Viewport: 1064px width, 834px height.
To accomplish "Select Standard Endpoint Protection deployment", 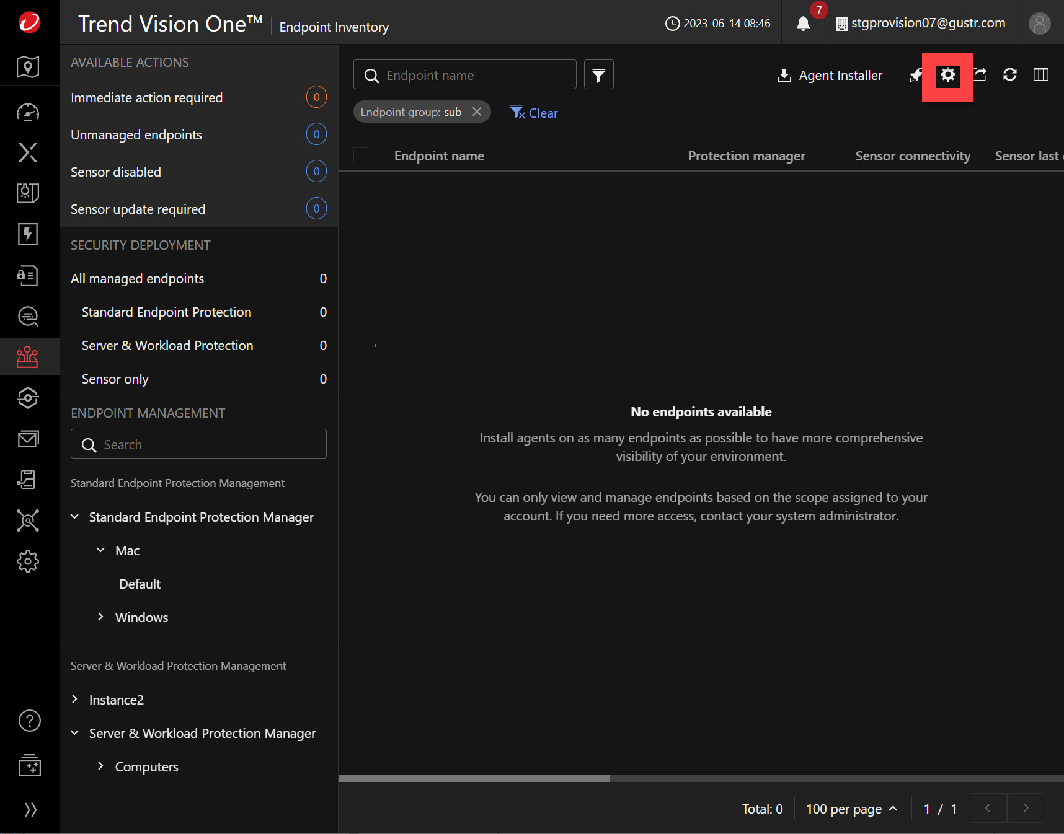I will click(167, 312).
